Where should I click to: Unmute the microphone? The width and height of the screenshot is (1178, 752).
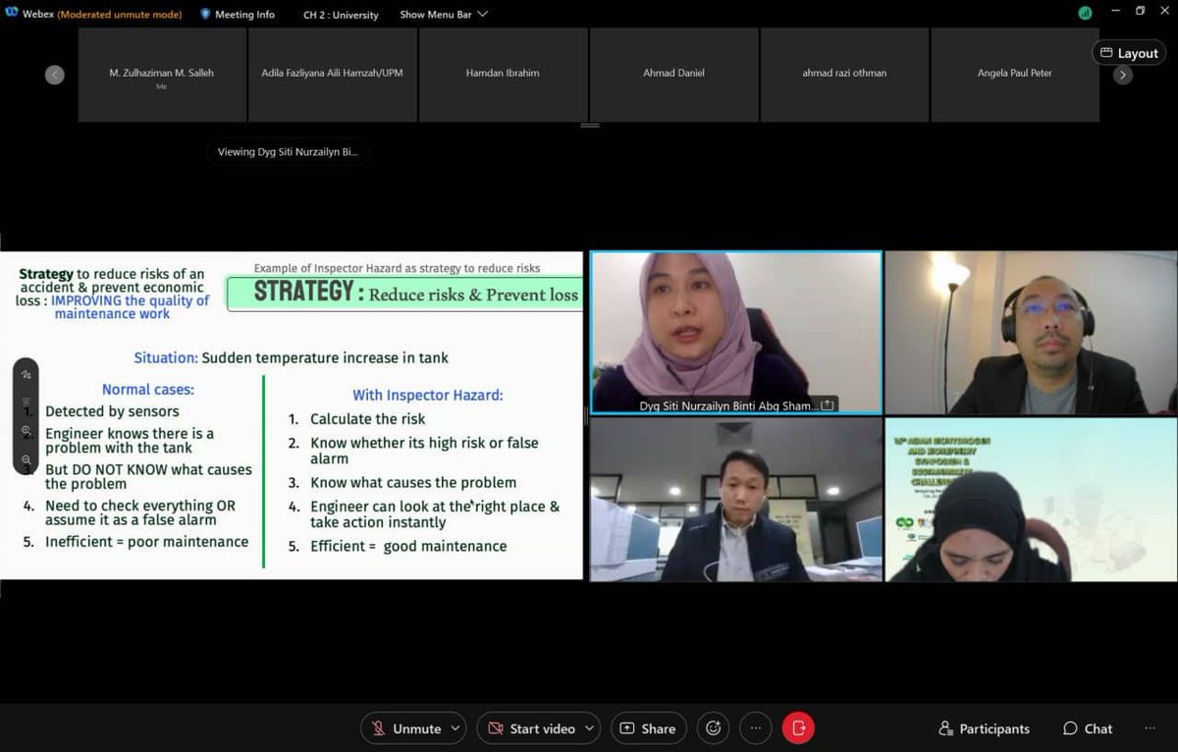pyautogui.click(x=405, y=728)
